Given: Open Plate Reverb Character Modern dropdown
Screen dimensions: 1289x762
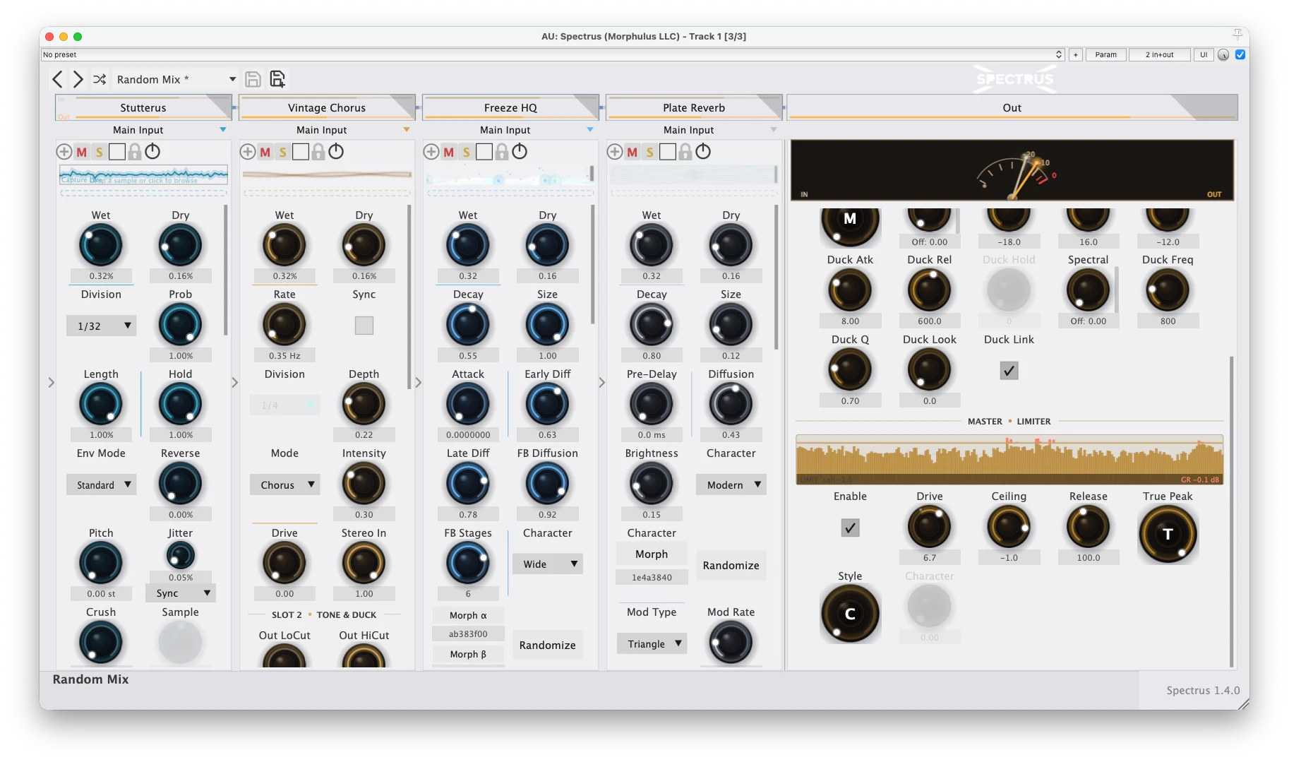Looking at the screenshot, I should 731,485.
